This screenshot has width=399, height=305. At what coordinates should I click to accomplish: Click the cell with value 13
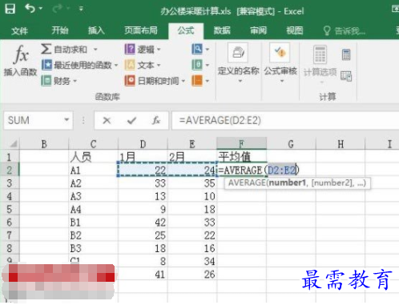(143, 196)
